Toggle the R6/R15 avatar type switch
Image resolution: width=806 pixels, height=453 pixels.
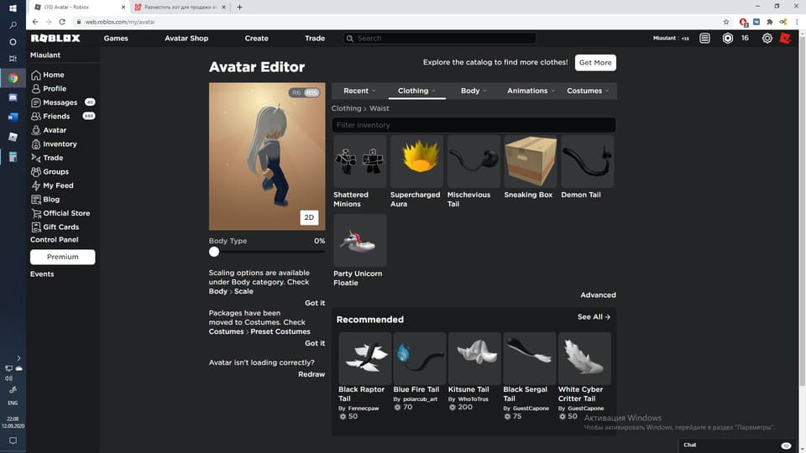(305, 92)
